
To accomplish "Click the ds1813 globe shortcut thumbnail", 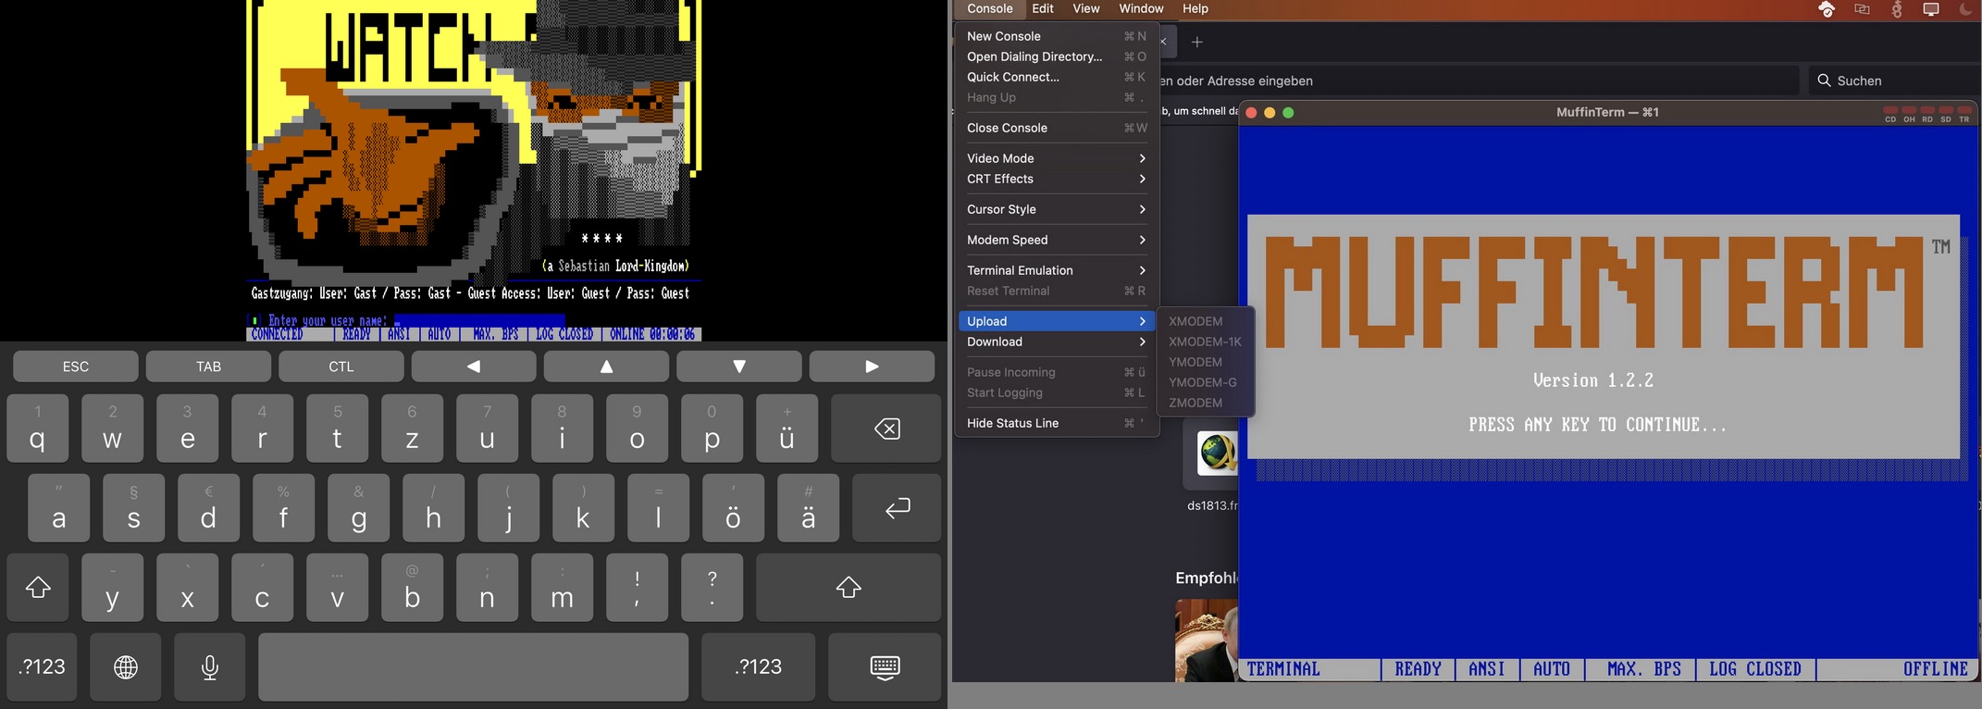I will click(1217, 454).
